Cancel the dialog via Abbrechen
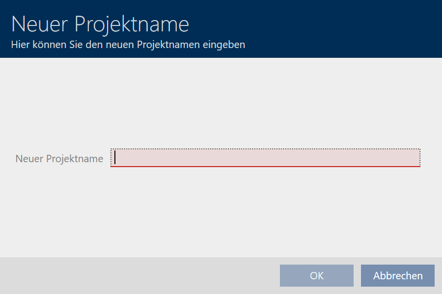The image size is (442, 294). [397, 275]
